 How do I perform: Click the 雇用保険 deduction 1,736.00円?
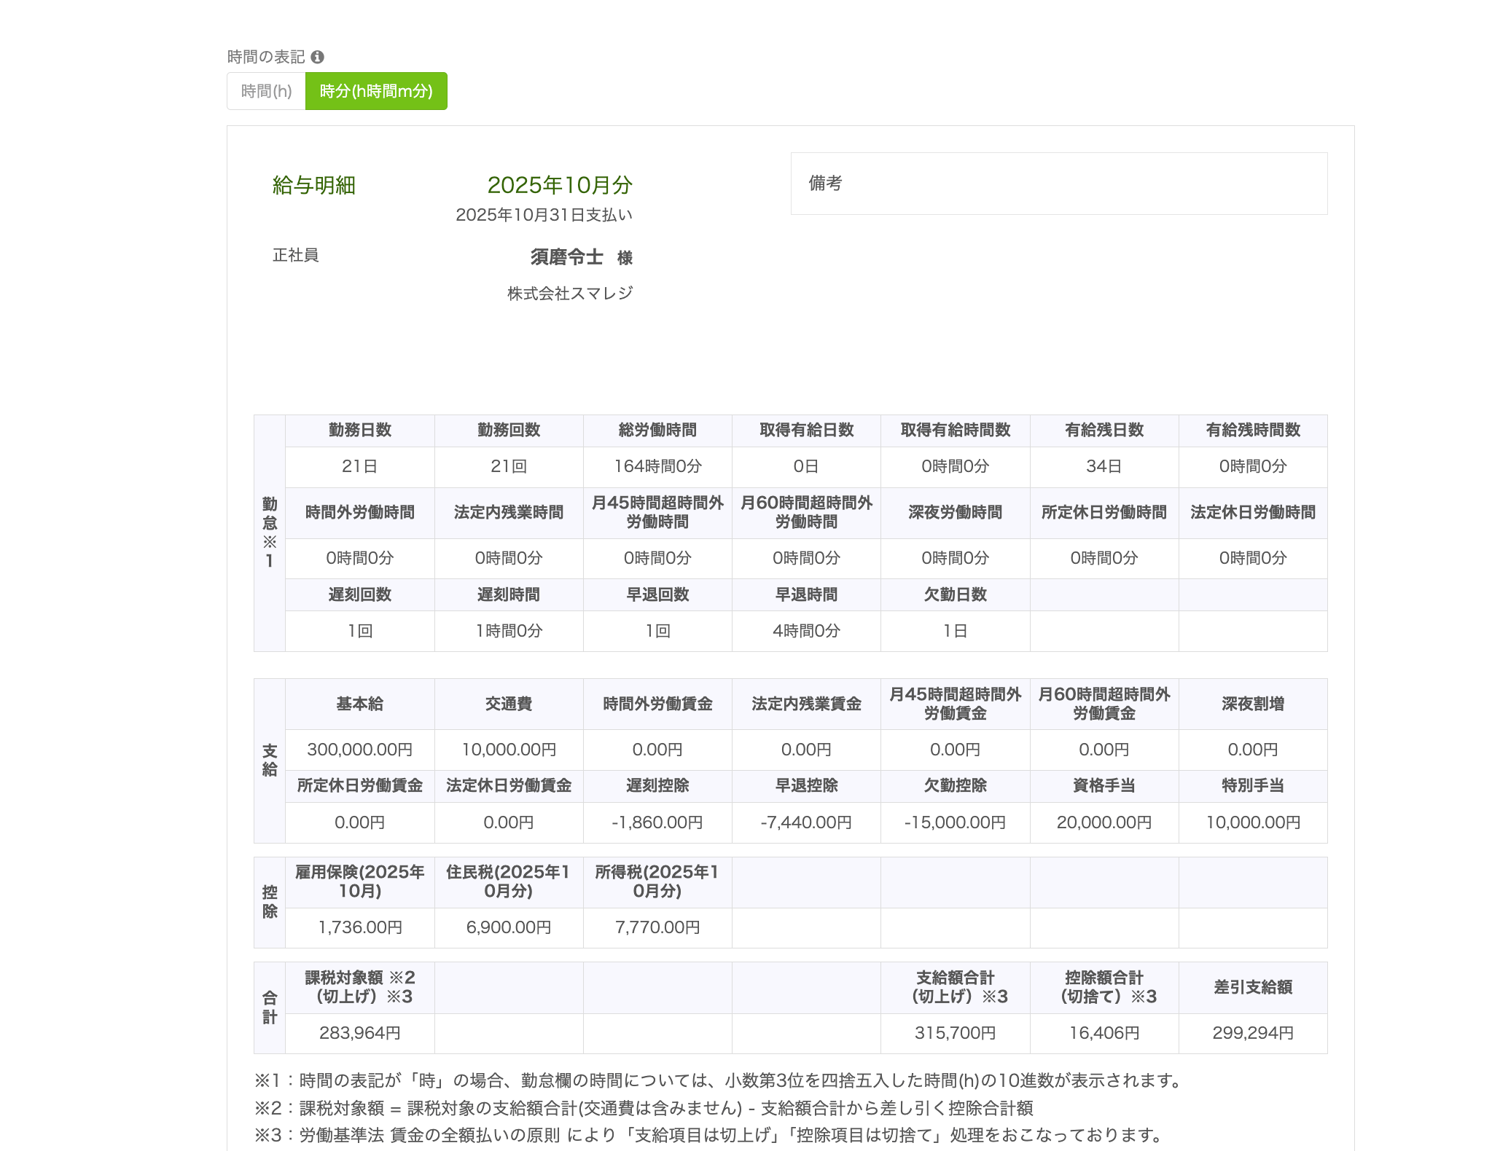click(x=359, y=927)
